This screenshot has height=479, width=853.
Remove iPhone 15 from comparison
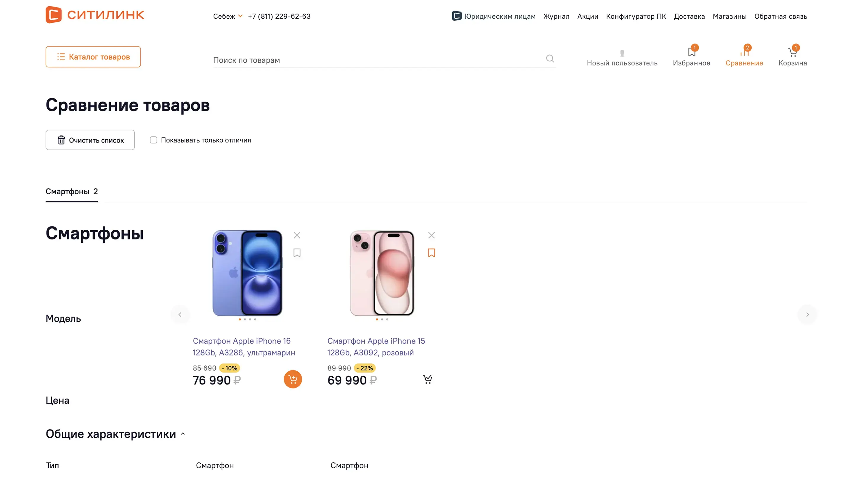point(431,235)
